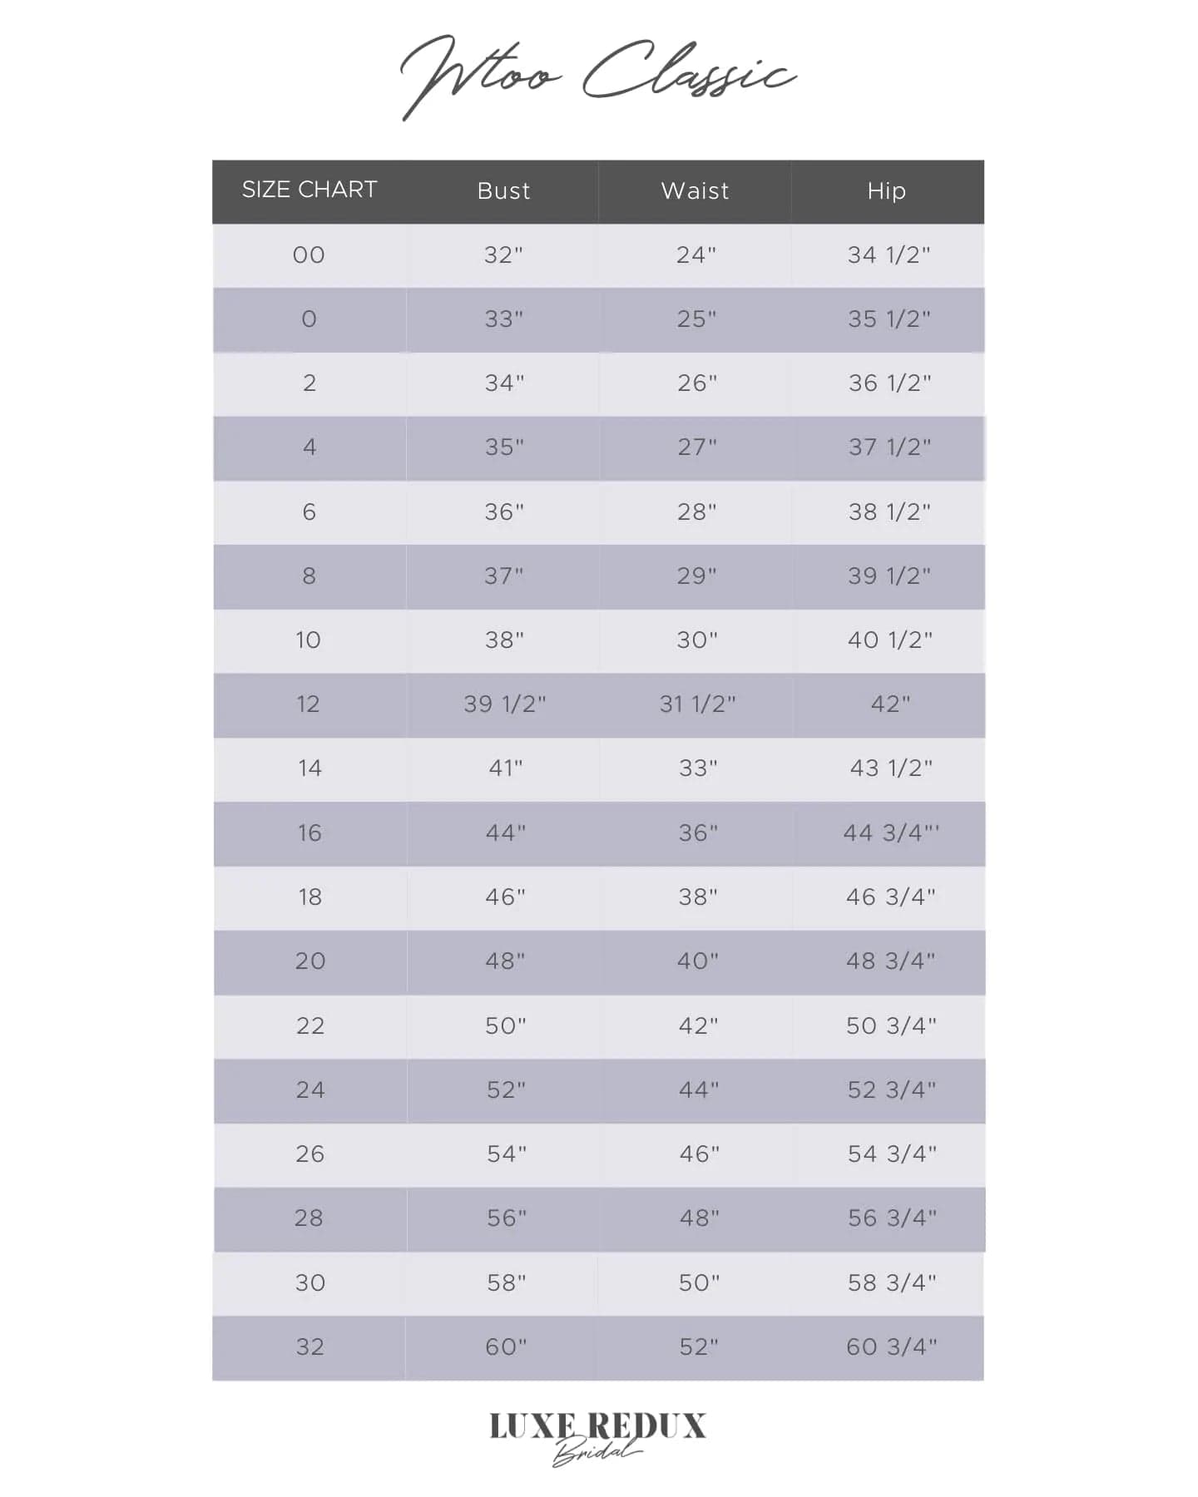Select the size 12 row label

point(309,704)
